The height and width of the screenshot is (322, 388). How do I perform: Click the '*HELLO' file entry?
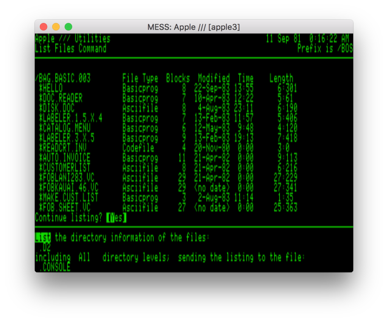point(51,88)
